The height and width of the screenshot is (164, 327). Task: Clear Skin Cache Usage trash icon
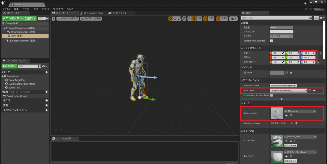(296, 123)
